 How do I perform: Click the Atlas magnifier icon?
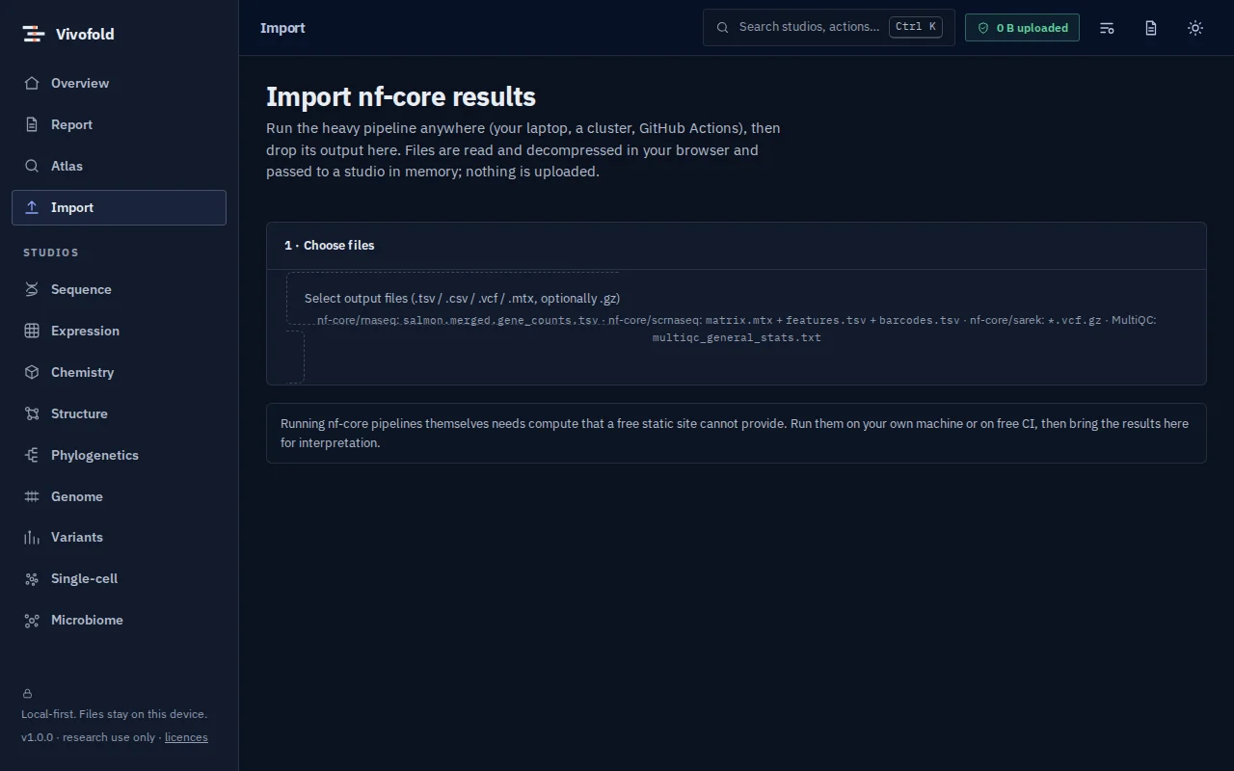pyautogui.click(x=32, y=166)
